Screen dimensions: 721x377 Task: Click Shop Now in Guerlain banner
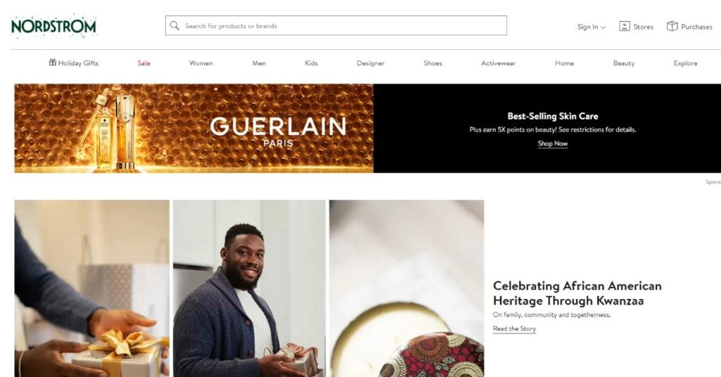(x=553, y=143)
